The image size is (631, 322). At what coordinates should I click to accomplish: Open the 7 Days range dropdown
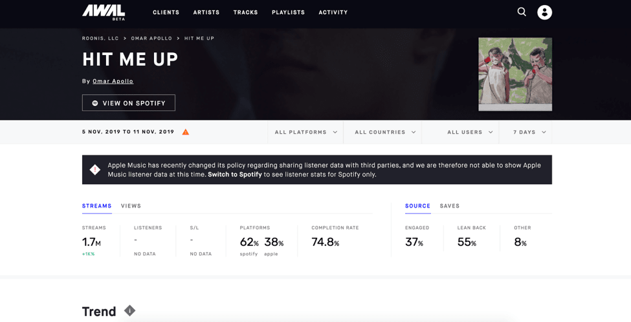(529, 132)
